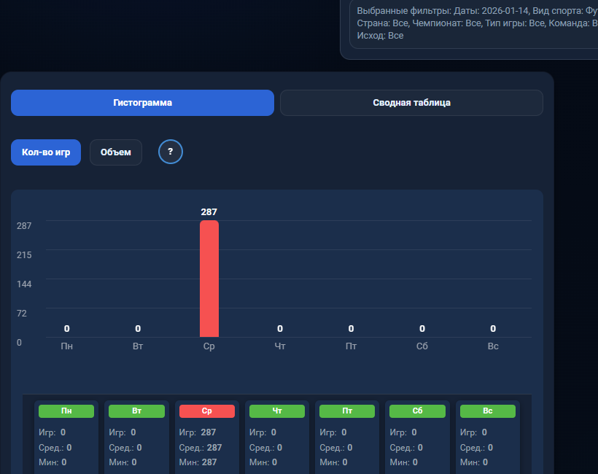Screen dimensions: 598x474
Task: Open the question mark help icon
Action: pyautogui.click(x=171, y=152)
